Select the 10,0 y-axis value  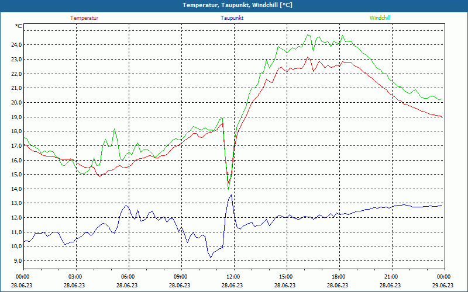click(17, 246)
